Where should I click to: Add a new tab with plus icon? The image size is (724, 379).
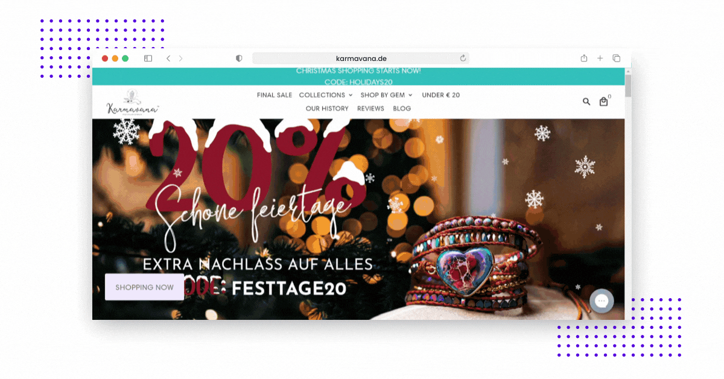[600, 59]
